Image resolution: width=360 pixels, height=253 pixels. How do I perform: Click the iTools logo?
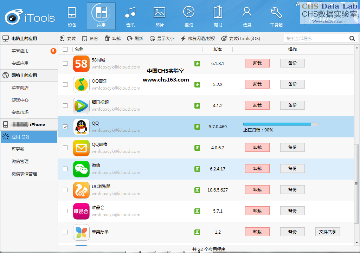30,17
